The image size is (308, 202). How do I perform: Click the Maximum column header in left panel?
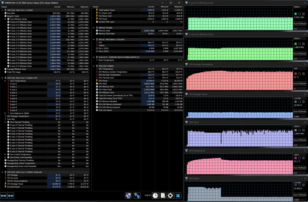[84, 7]
